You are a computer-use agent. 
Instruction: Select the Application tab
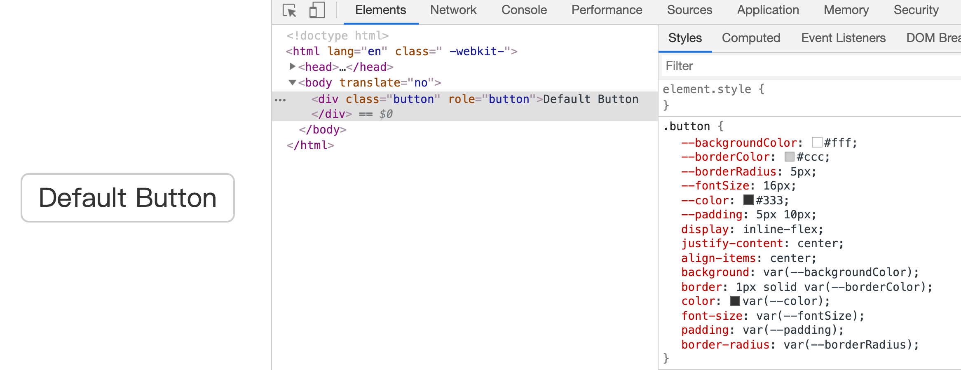tap(768, 10)
